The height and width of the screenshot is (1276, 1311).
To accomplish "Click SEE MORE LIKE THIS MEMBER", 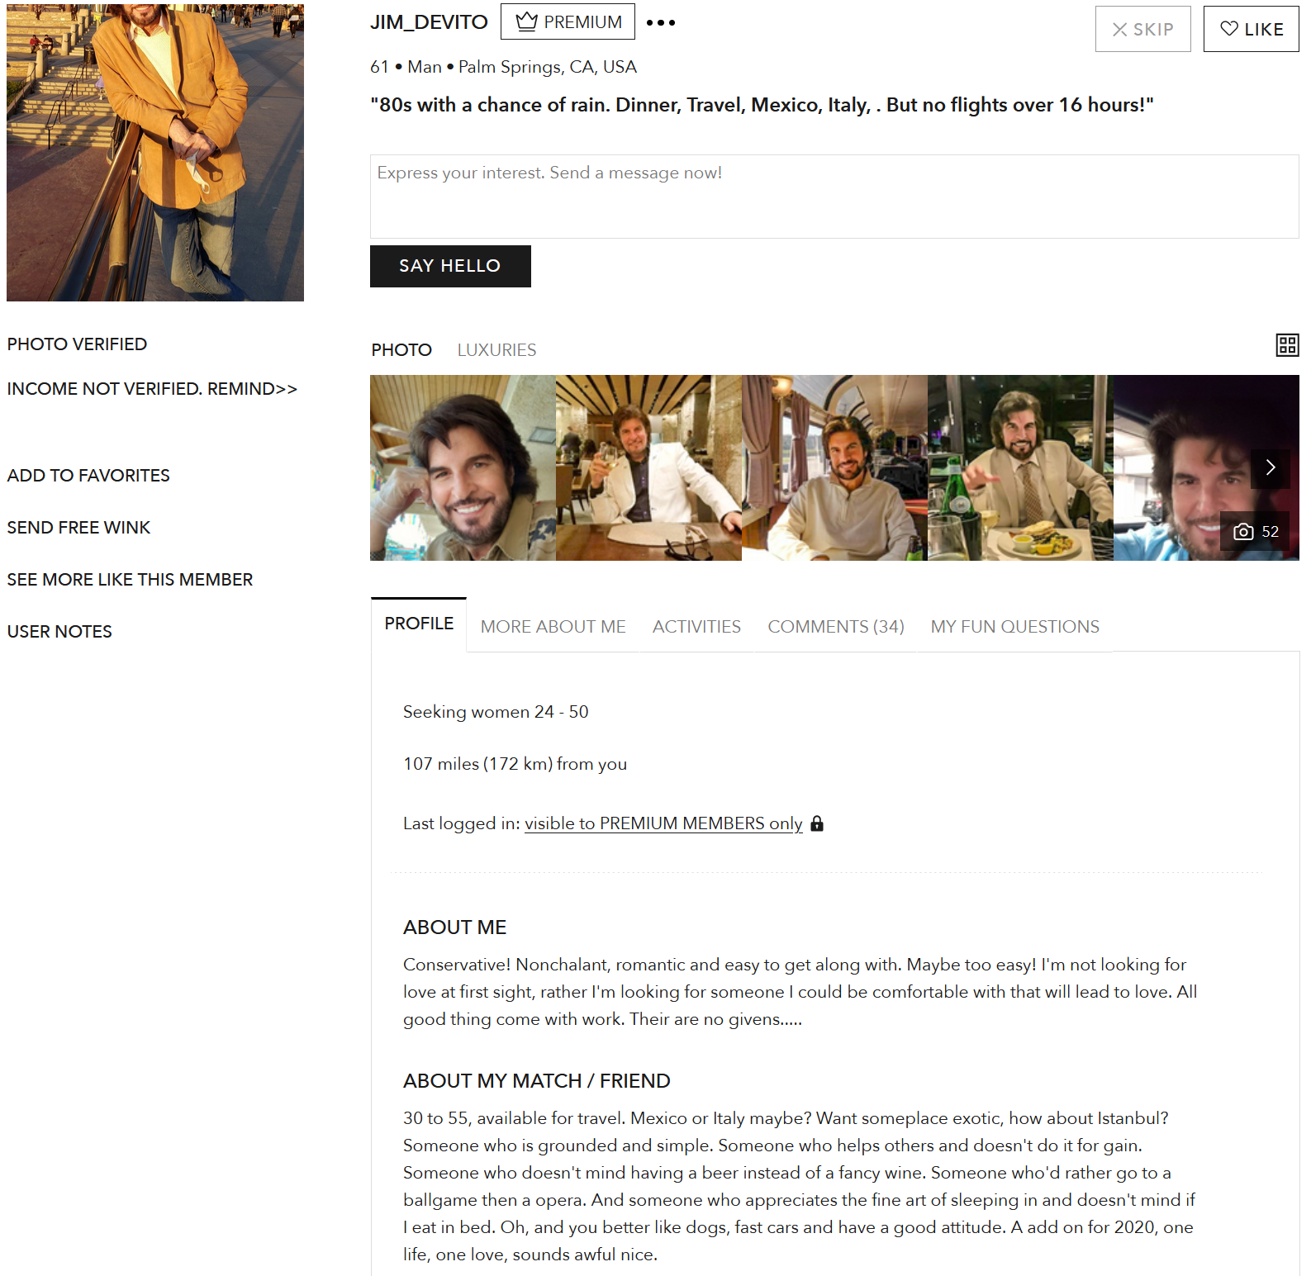I will [x=130, y=580].
